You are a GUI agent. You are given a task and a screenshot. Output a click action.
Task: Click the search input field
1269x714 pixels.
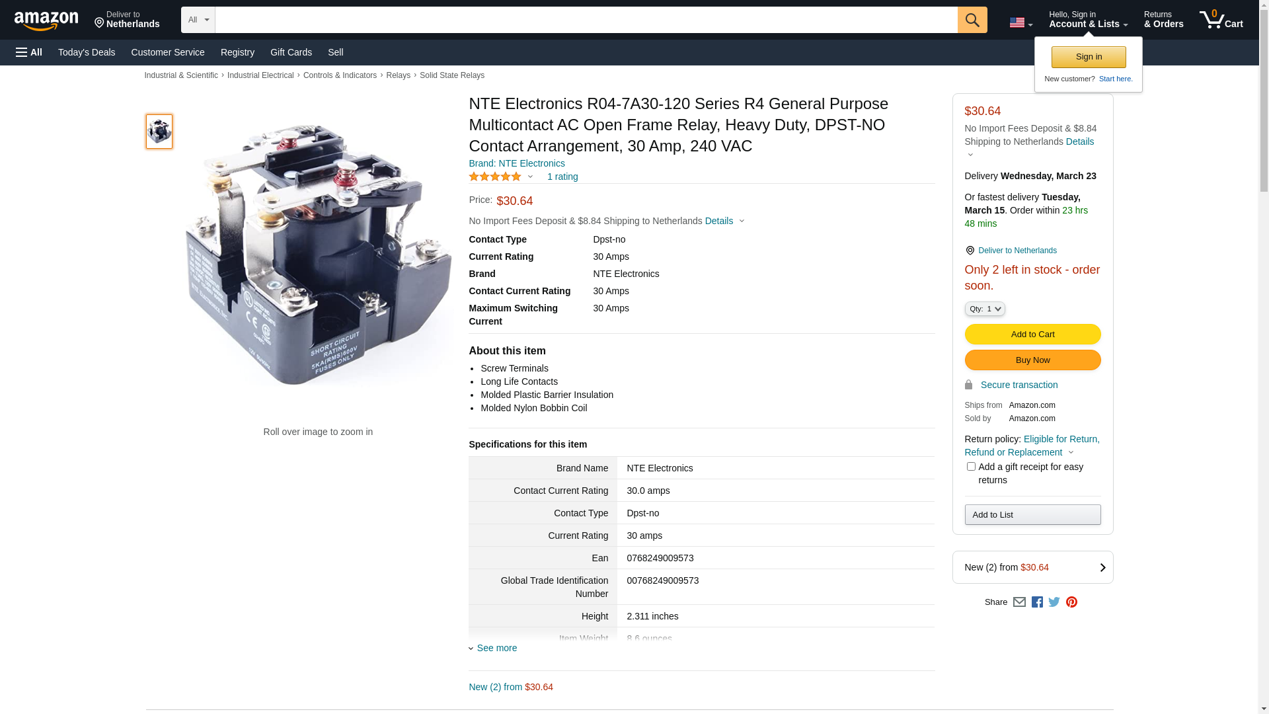click(x=586, y=20)
